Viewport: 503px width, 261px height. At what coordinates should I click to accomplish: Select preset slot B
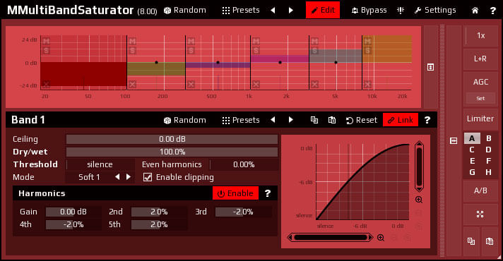(x=489, y=138)
